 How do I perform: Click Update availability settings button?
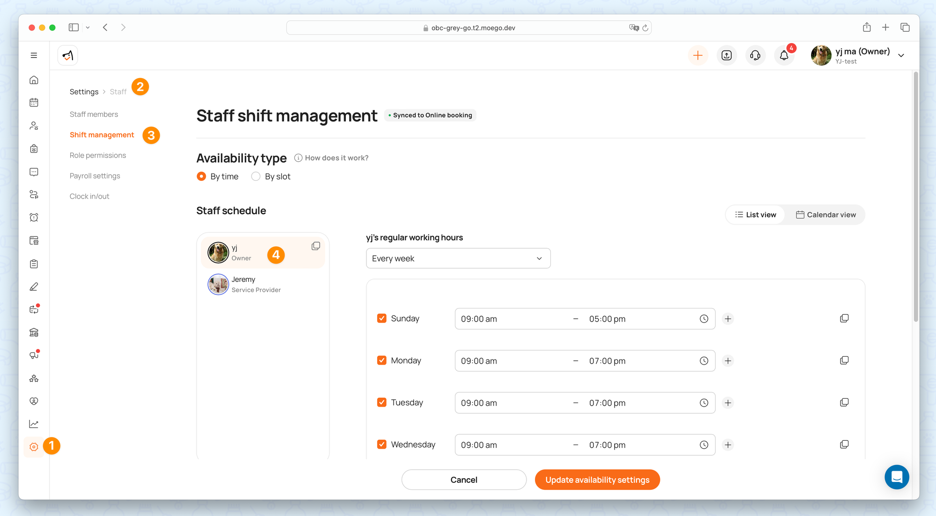(597, 480)
